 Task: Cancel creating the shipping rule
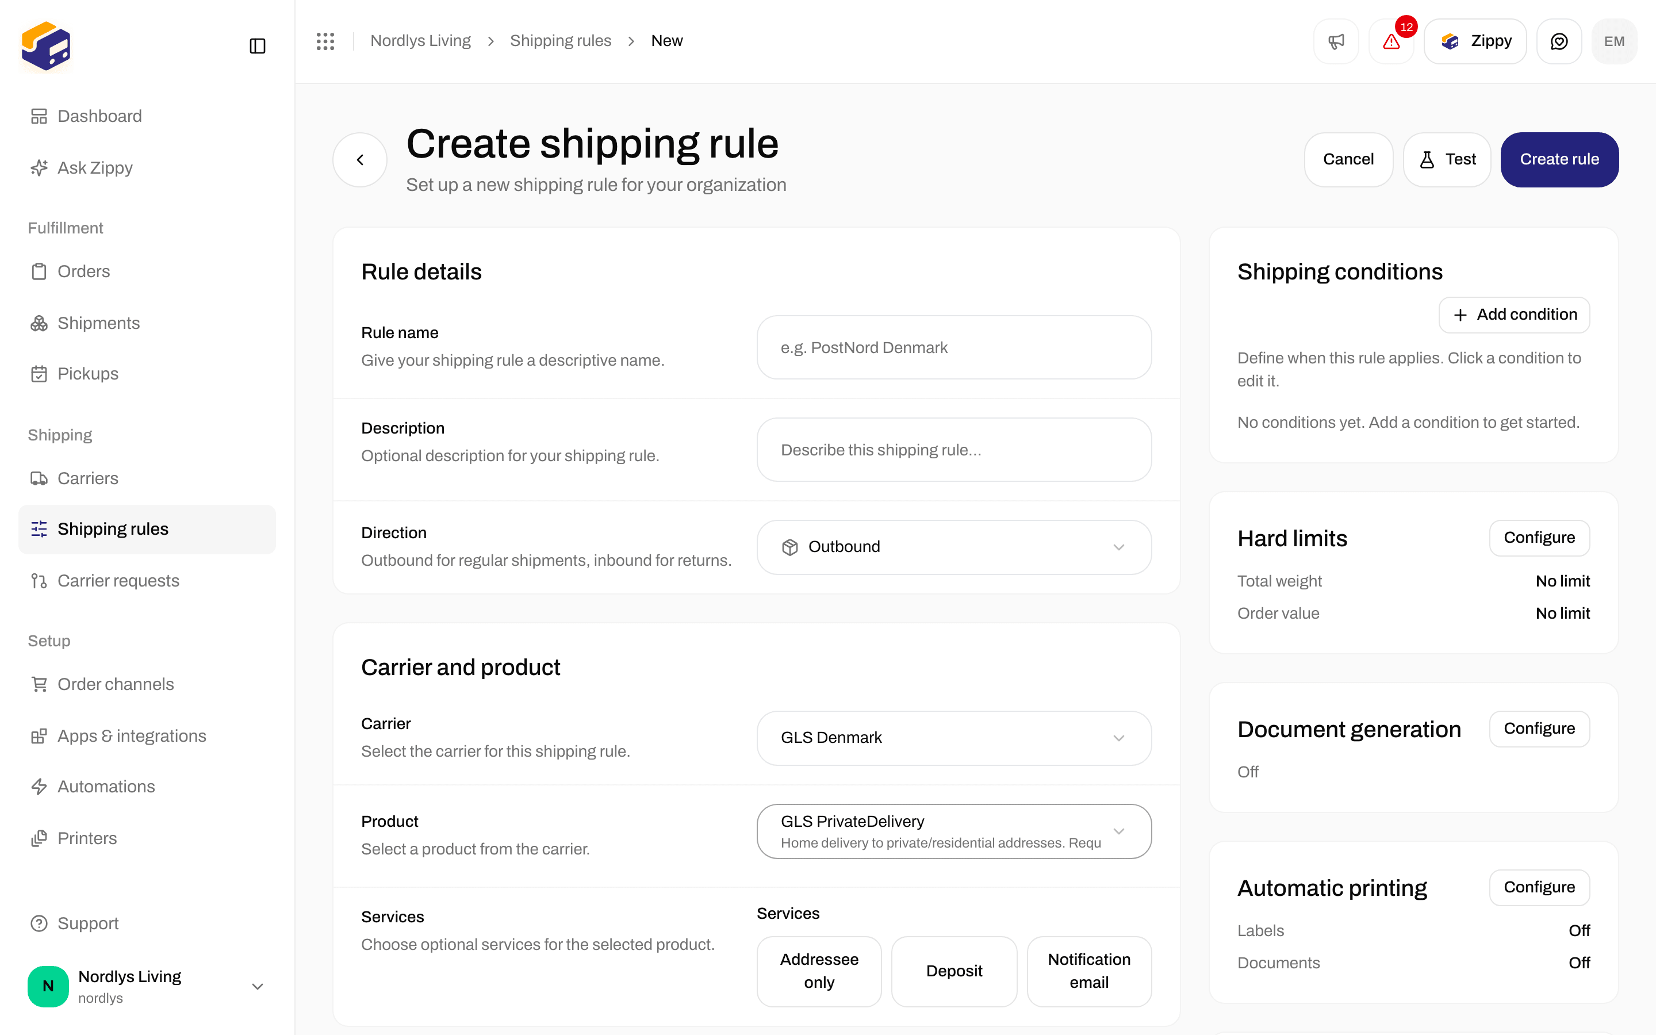click(x=1348, y=159)
